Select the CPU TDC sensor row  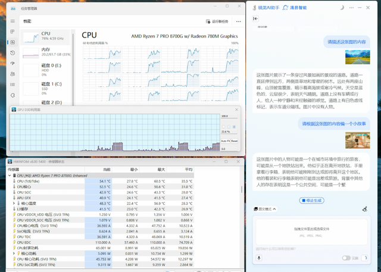(101, 237)
